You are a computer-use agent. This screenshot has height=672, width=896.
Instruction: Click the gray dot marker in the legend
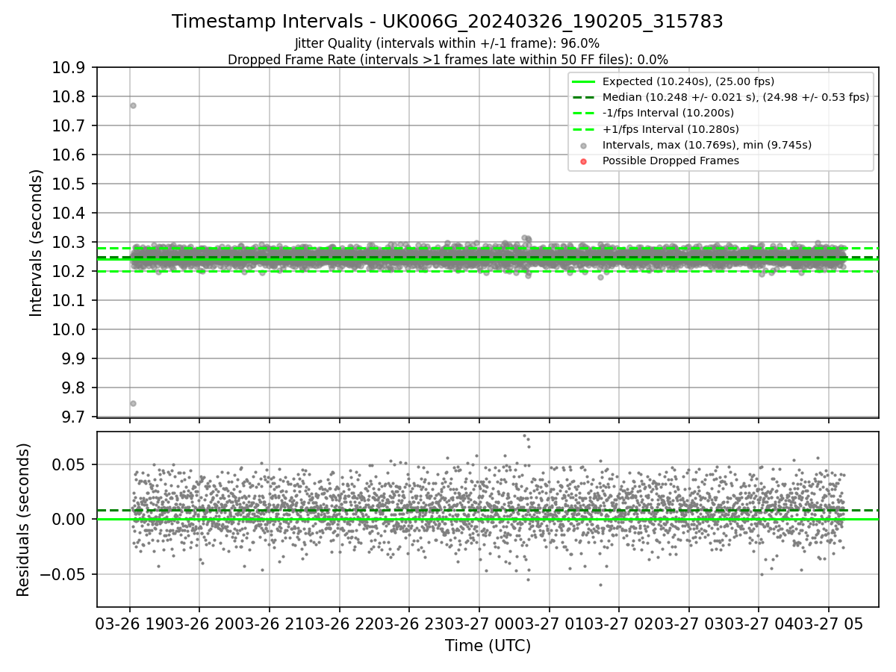pyautogui.click(x=584, y=146)
